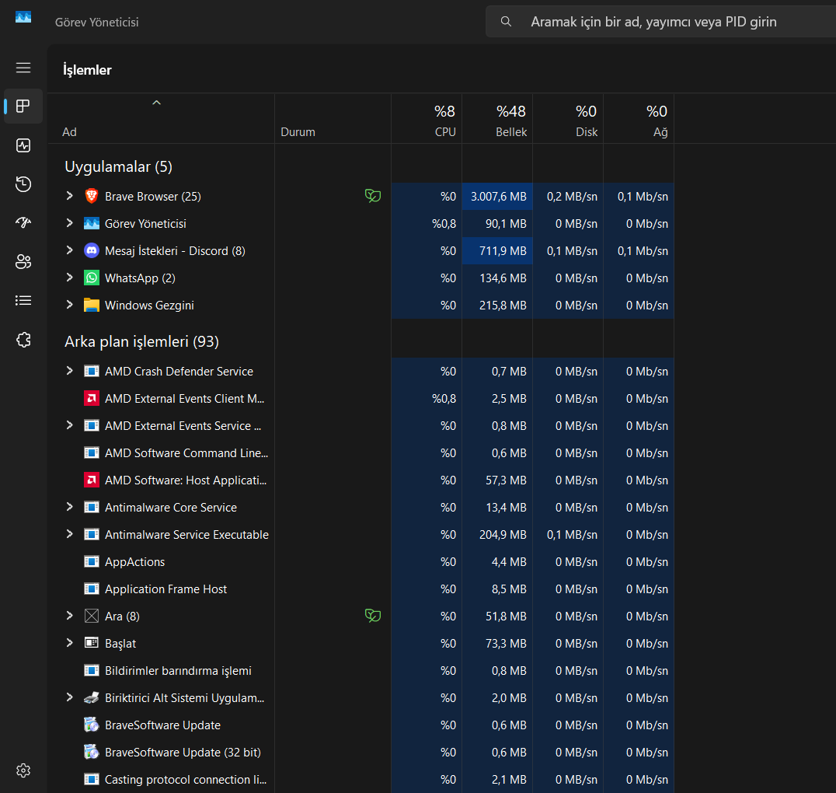Expand AMD External Events Service row
This screenshot has height=793, width=836.
[69, 425]
